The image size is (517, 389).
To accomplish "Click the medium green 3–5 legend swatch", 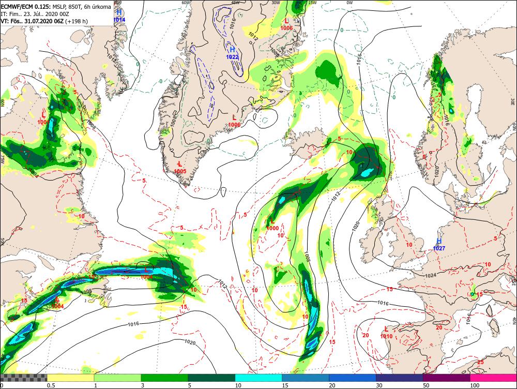I will [164, 378].
